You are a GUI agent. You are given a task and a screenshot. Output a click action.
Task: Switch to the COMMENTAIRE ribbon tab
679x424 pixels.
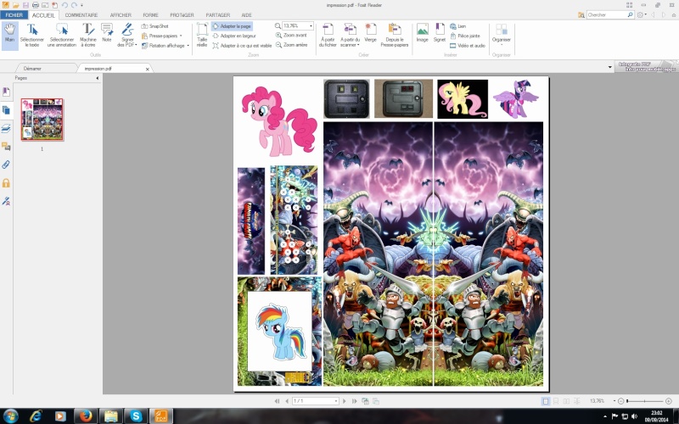click(81, 15)
